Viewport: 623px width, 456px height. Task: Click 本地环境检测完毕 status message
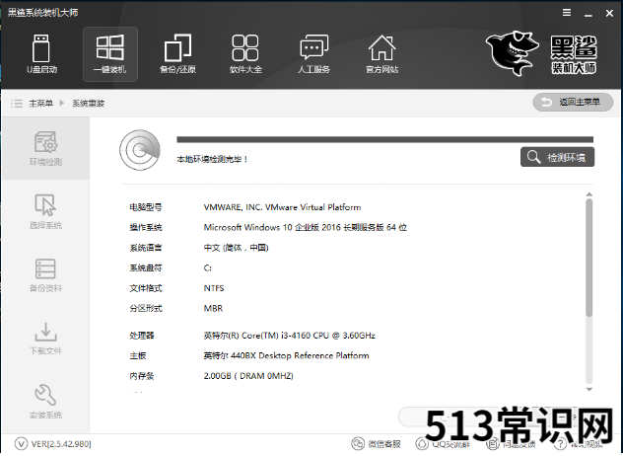pyautogui.click(x=212, y=159)
